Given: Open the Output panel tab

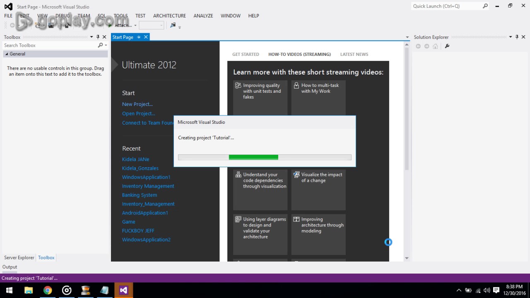Looking at the screenshot, I should click(10, 267).
